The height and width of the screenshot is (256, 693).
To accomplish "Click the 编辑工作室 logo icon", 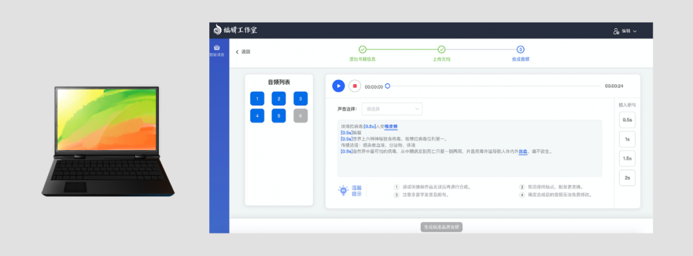I will click(x=217, y=30).
